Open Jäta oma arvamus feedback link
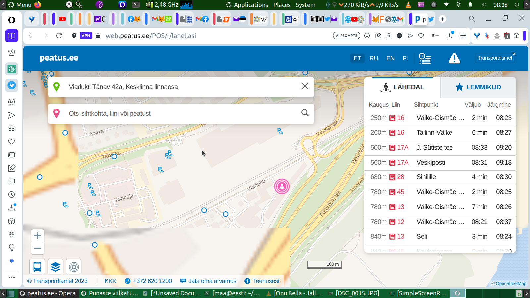 208,281
